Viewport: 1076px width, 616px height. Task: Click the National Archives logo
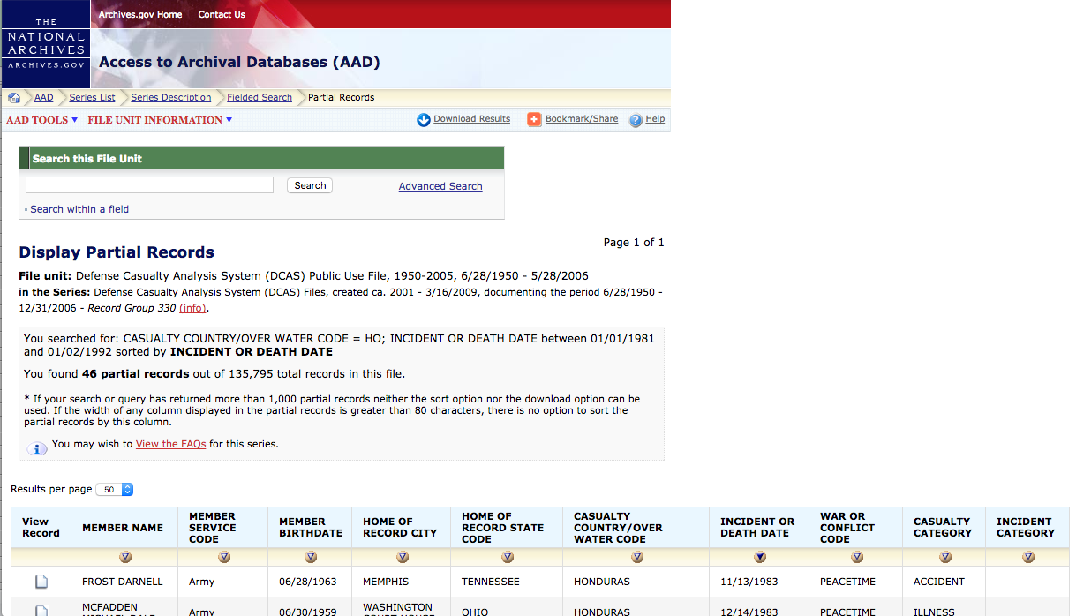point(45,44)
